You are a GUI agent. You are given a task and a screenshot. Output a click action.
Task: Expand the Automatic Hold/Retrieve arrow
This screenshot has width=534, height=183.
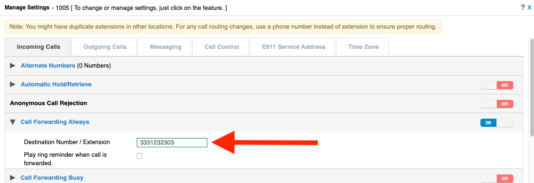[x=13, y=84]
